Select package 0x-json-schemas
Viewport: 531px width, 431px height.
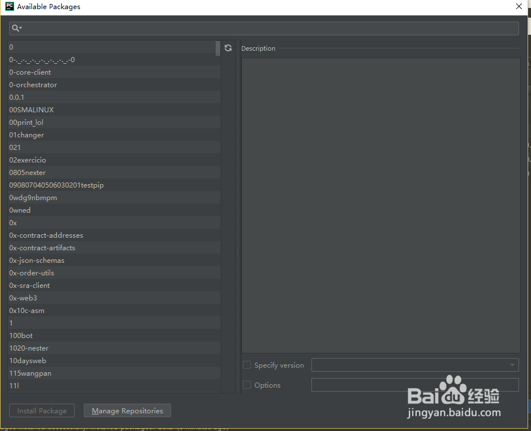coord(114,260)
